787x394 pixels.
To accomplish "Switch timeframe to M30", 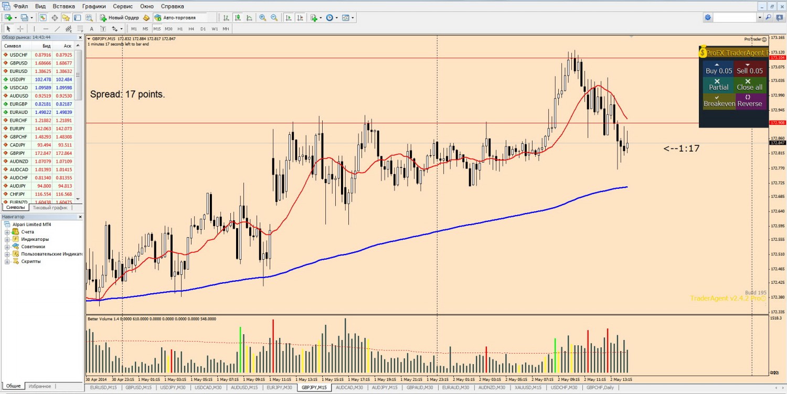I will click(x=168, y=29).
